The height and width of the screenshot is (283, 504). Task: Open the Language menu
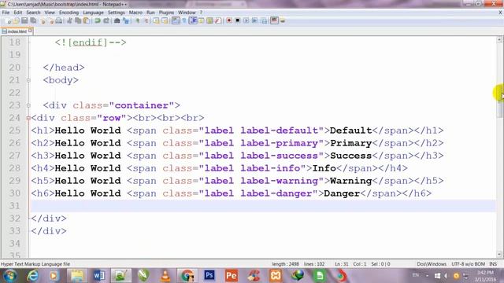93,13
